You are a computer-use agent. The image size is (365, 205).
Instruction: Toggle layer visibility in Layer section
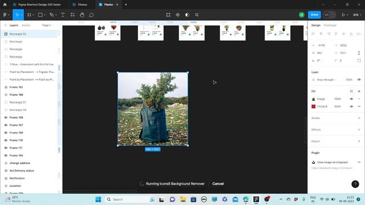click(x=359, y=80)
